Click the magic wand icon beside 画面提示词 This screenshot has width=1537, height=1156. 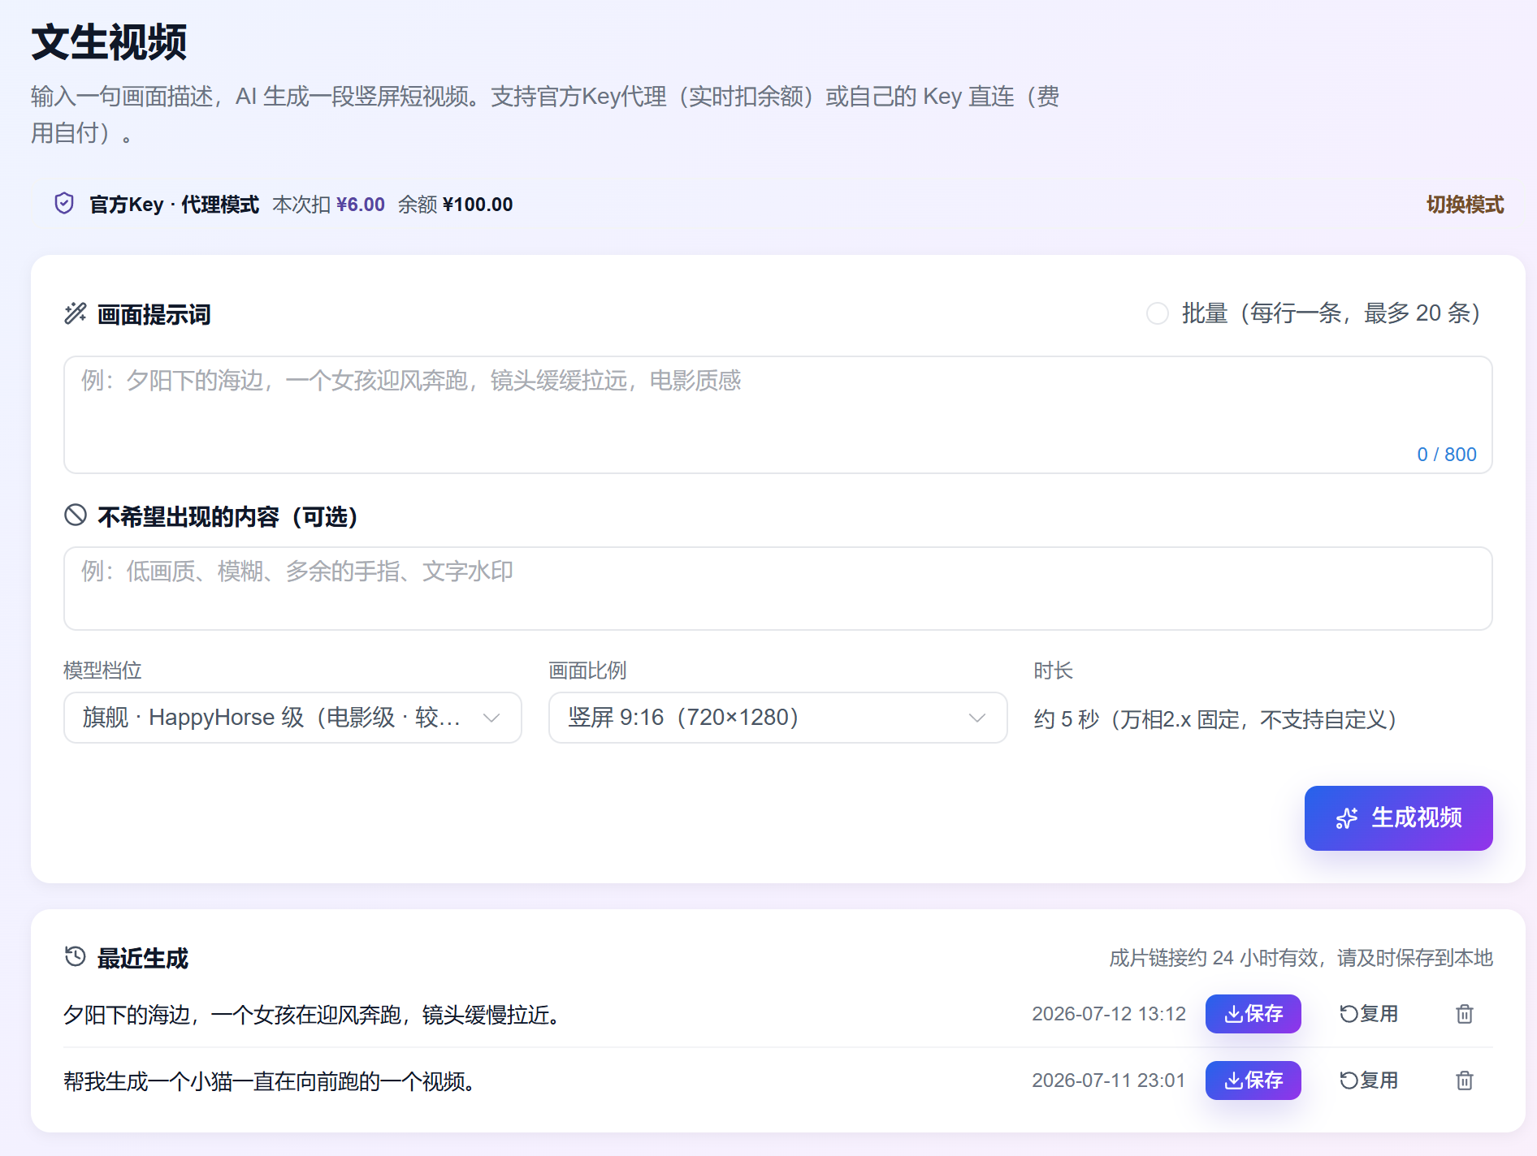point(76,313)
